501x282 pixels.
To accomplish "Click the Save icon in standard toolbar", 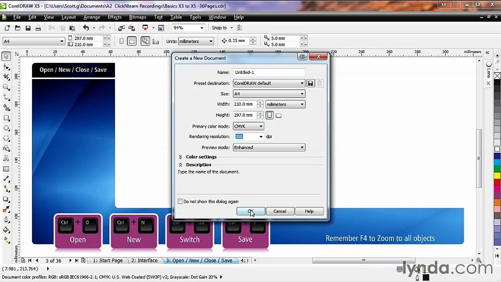I will coord(28,28).
